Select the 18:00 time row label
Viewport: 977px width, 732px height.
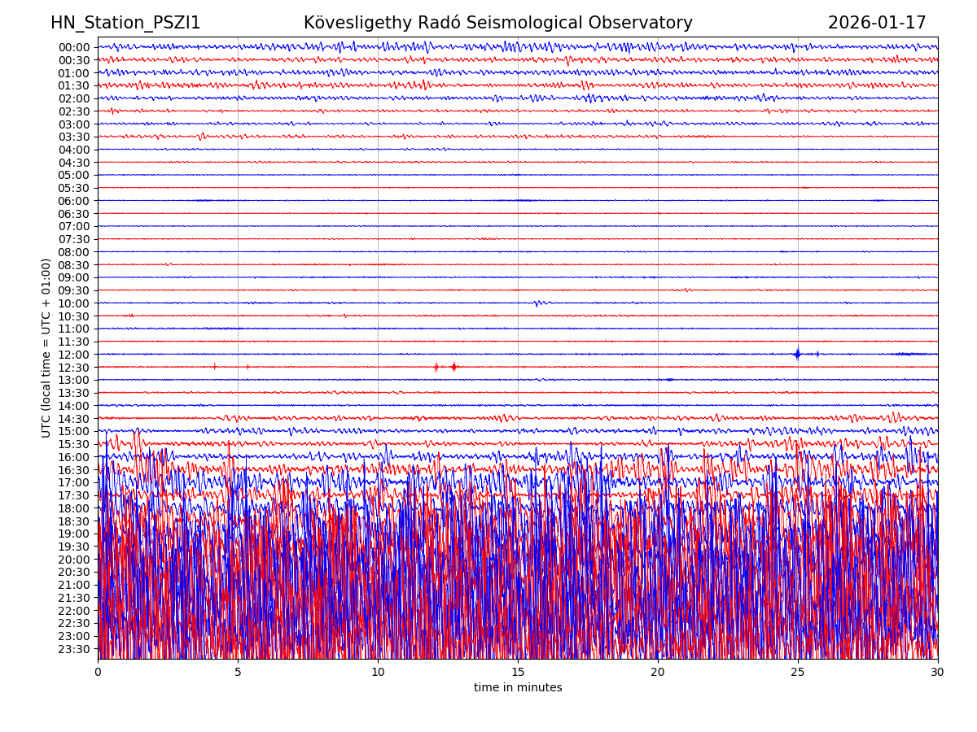[x=74, y=508]
